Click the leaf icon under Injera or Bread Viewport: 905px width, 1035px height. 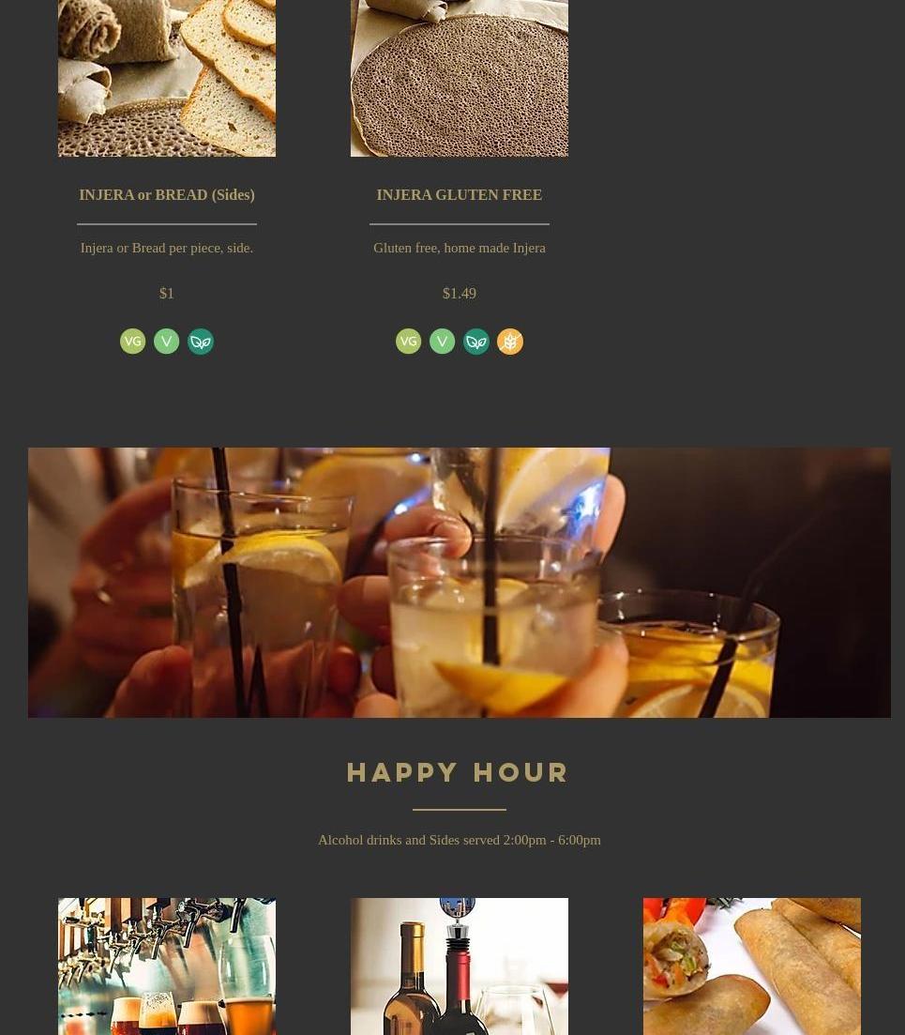(201, 342)
